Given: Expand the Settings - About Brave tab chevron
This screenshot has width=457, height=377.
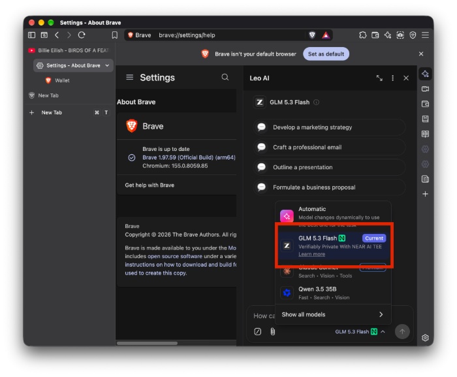Looking at the screenshot, I should 107,65.
